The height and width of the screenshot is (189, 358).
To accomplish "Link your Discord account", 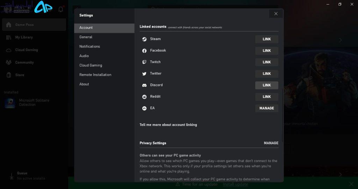I will 267,85.
